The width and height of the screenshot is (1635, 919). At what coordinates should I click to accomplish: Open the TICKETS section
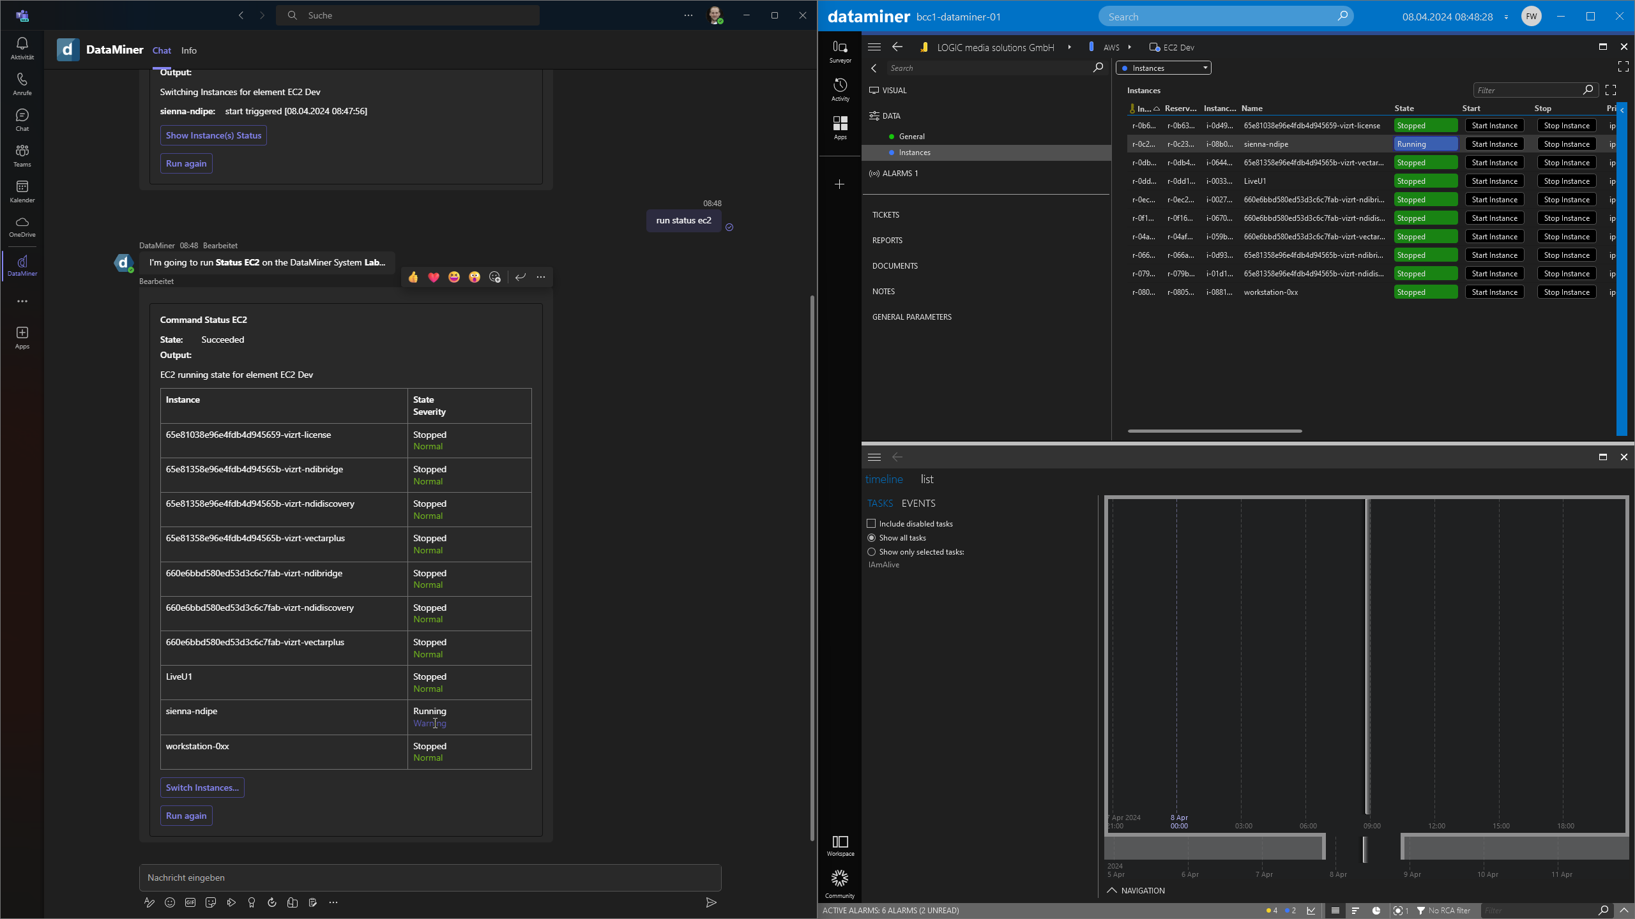pyautogui.click(x=885, y=215)
